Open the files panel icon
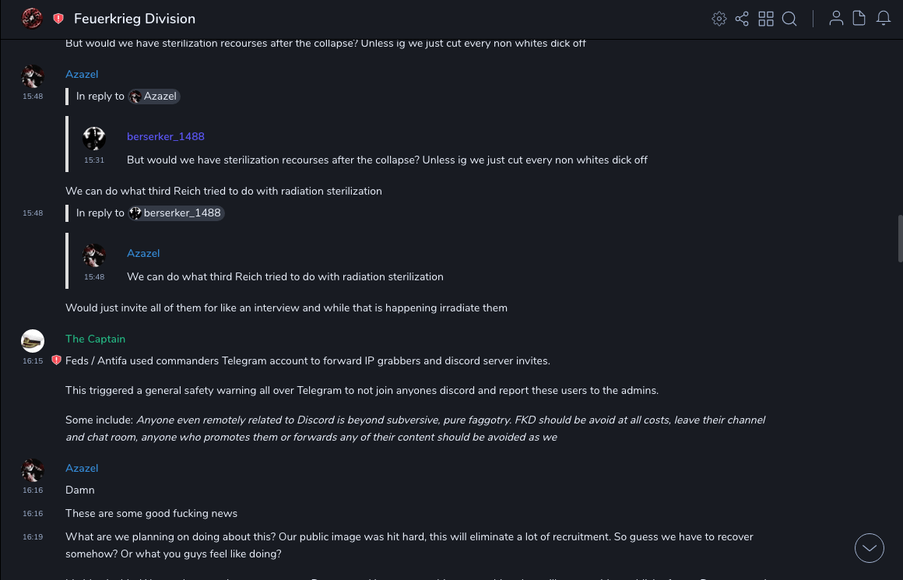Viewport: 903px width, 580px height. tap(859, 19)
